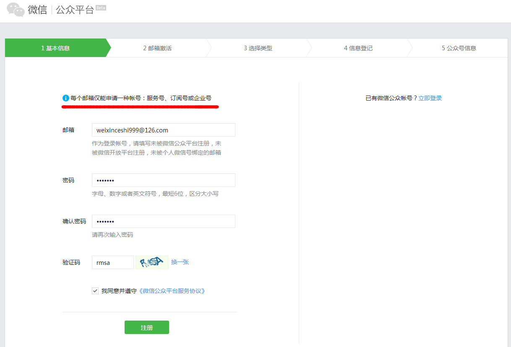Click the 作为登录帐号 email hint text

[x=156, y=148]
